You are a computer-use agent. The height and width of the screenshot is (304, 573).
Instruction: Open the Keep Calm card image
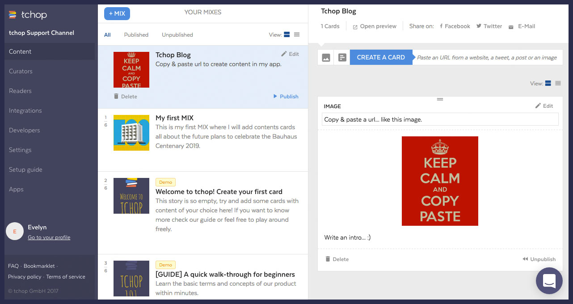(x=440, y=181)
